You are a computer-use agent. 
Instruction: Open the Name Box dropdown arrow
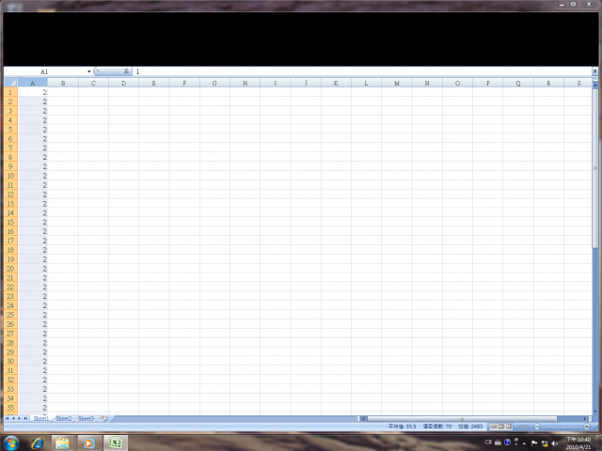[x=88, y=71]
